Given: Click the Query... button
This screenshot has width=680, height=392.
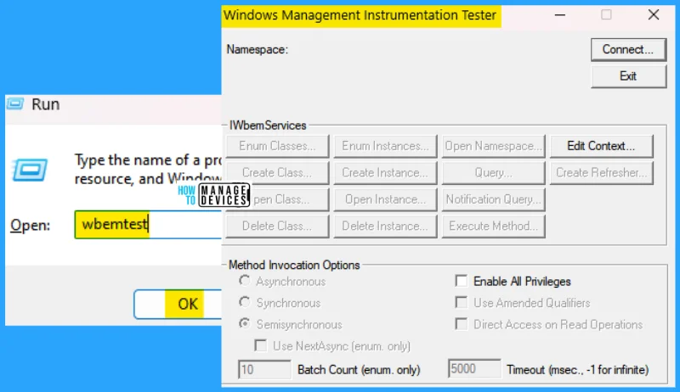Looking at the screenshot, I should [x=493, y=172].
